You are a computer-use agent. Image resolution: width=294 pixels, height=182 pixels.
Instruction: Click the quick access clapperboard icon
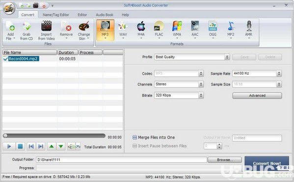pos(36,5)
